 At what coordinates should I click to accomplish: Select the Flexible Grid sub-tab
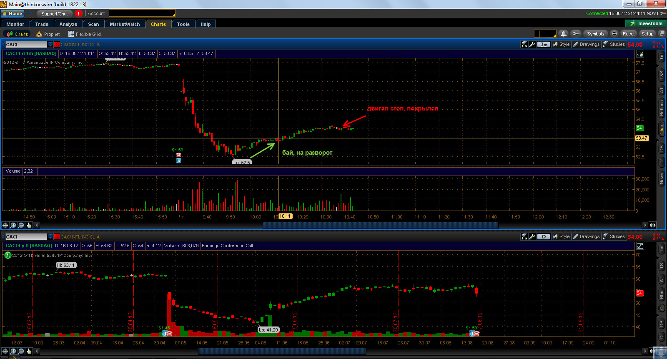coord(85,34)
